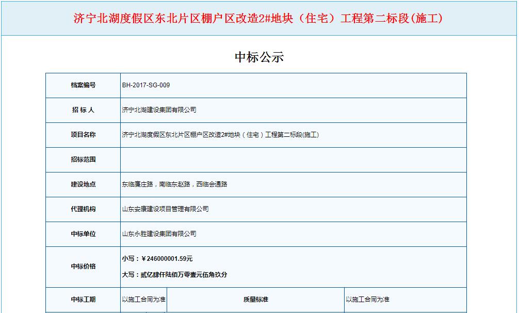Select winner 山东永胜建设集团有限公司

(x=160, y=234)
